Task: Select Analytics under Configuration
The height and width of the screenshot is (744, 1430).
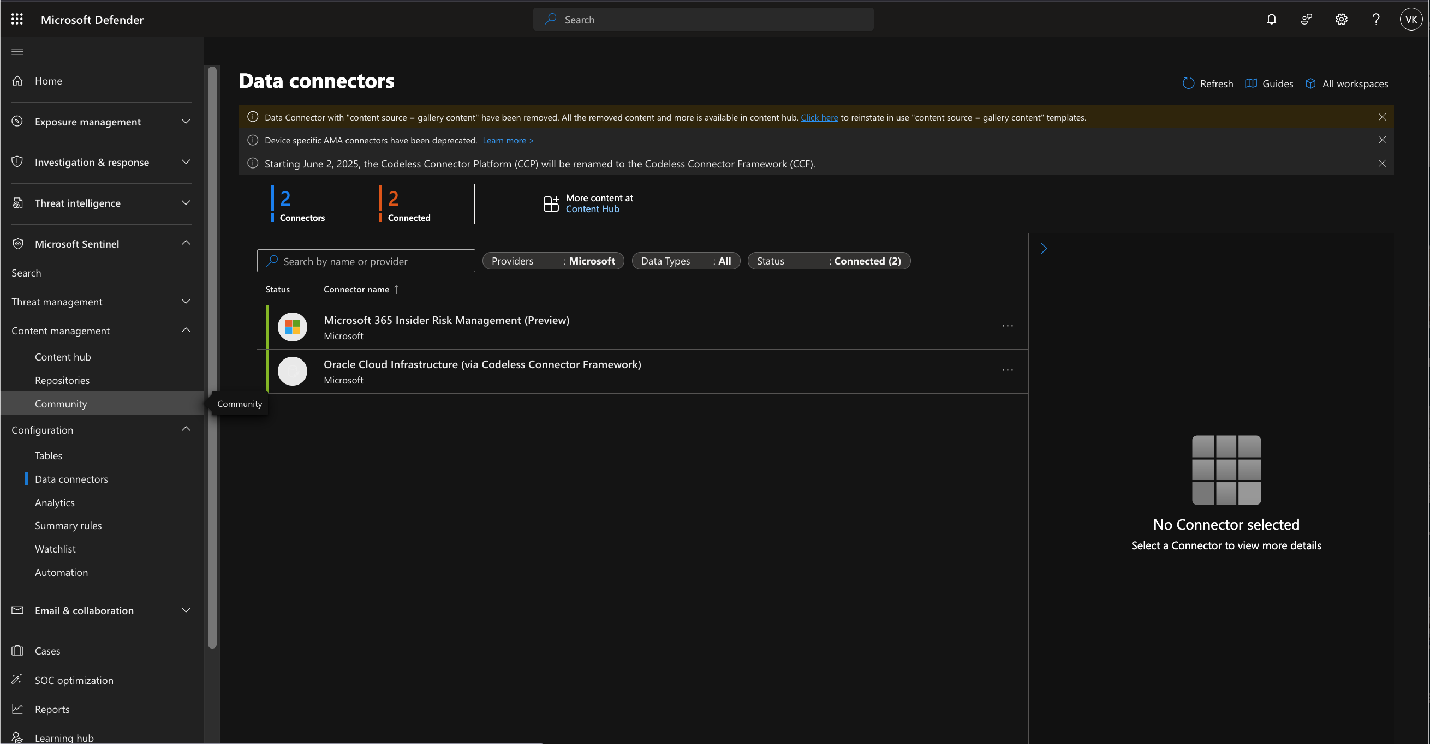Action: [55, 502]
